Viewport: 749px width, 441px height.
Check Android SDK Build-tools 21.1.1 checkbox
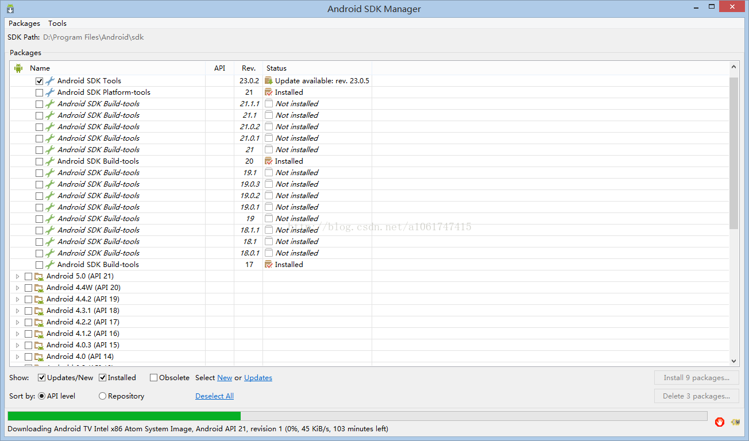point(39,104)
